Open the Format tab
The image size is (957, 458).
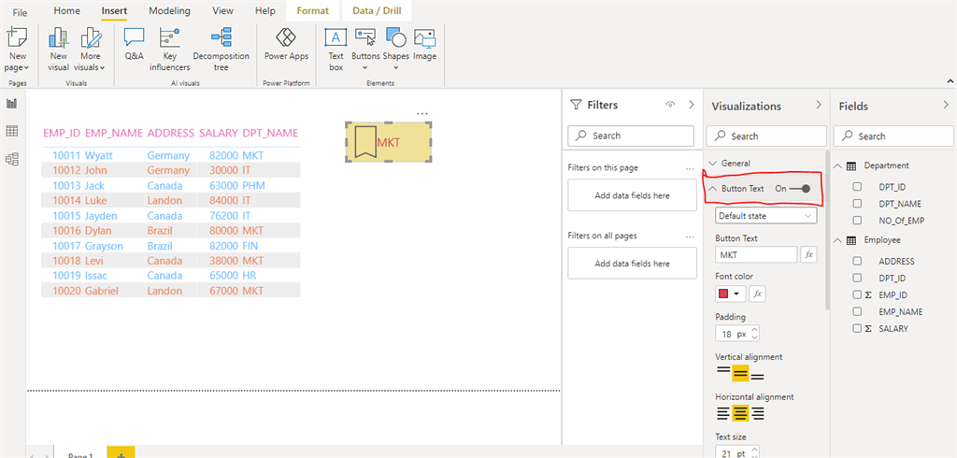coord(312,11)
